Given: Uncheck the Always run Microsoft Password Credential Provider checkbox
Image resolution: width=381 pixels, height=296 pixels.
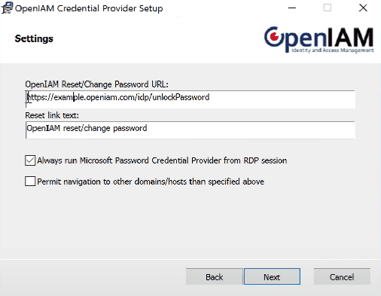Looking at the screenshot, I should [x=30, y=160].
